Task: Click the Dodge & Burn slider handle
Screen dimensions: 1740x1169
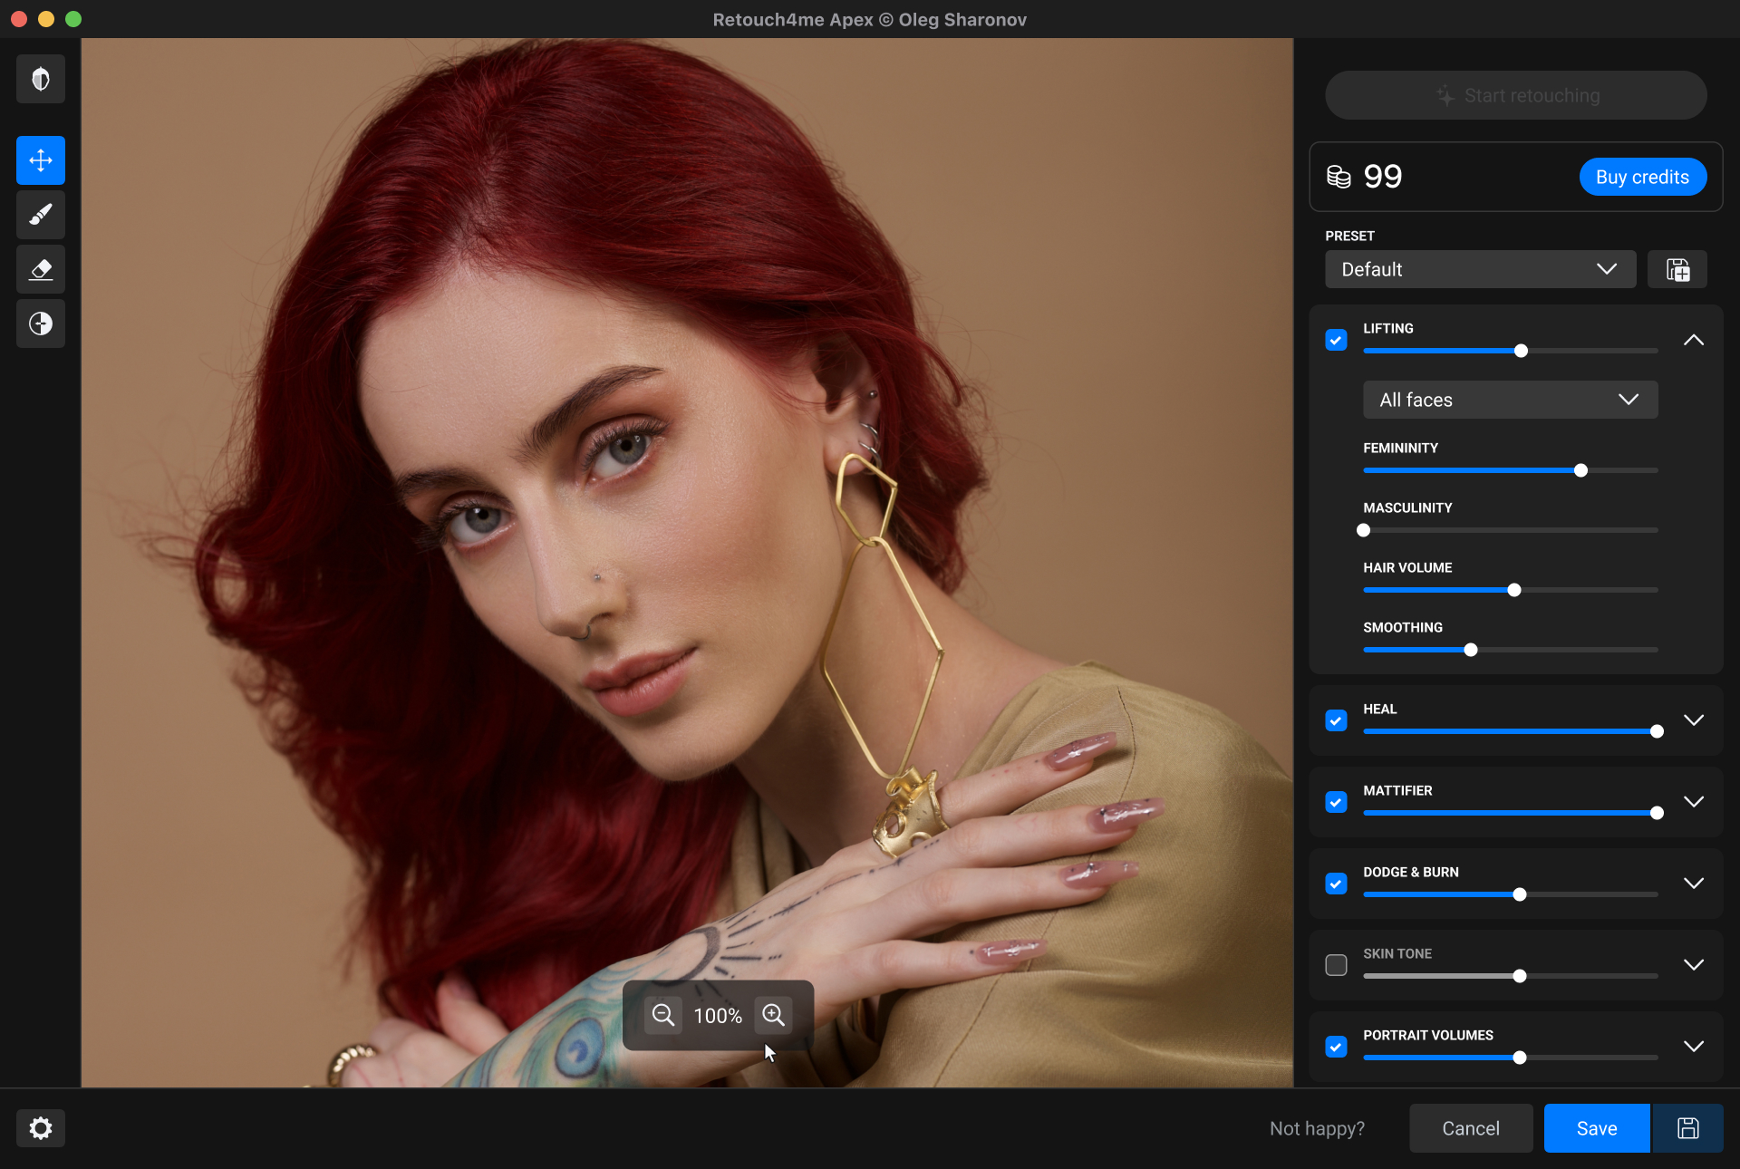Action: [x=1519, y=894]
